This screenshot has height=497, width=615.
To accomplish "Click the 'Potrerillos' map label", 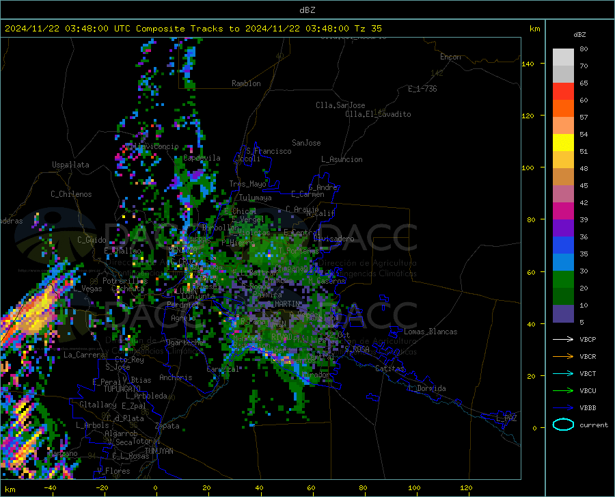I will point(125,281).
